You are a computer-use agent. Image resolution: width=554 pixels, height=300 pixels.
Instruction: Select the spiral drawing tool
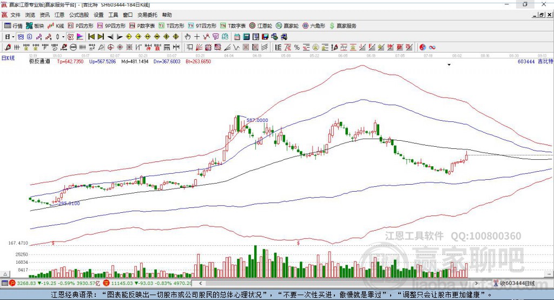pos(54,48)
